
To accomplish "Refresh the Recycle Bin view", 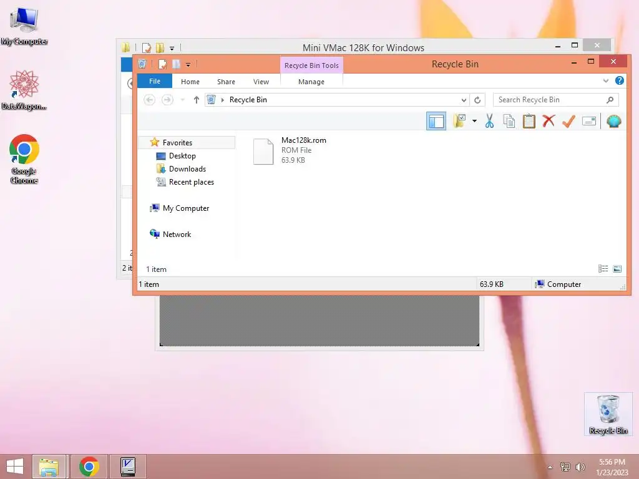I will click(x=477, y=100).
